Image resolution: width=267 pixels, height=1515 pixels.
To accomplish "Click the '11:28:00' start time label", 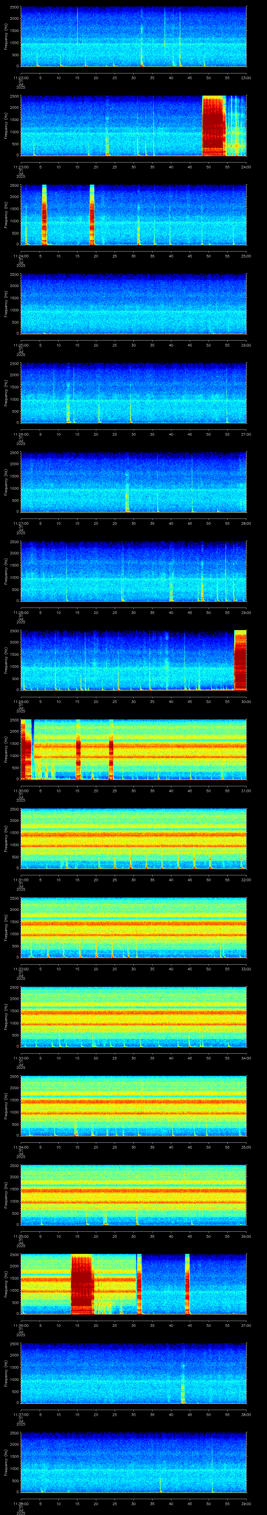I will pyautogui.click(x=21, y=612).
